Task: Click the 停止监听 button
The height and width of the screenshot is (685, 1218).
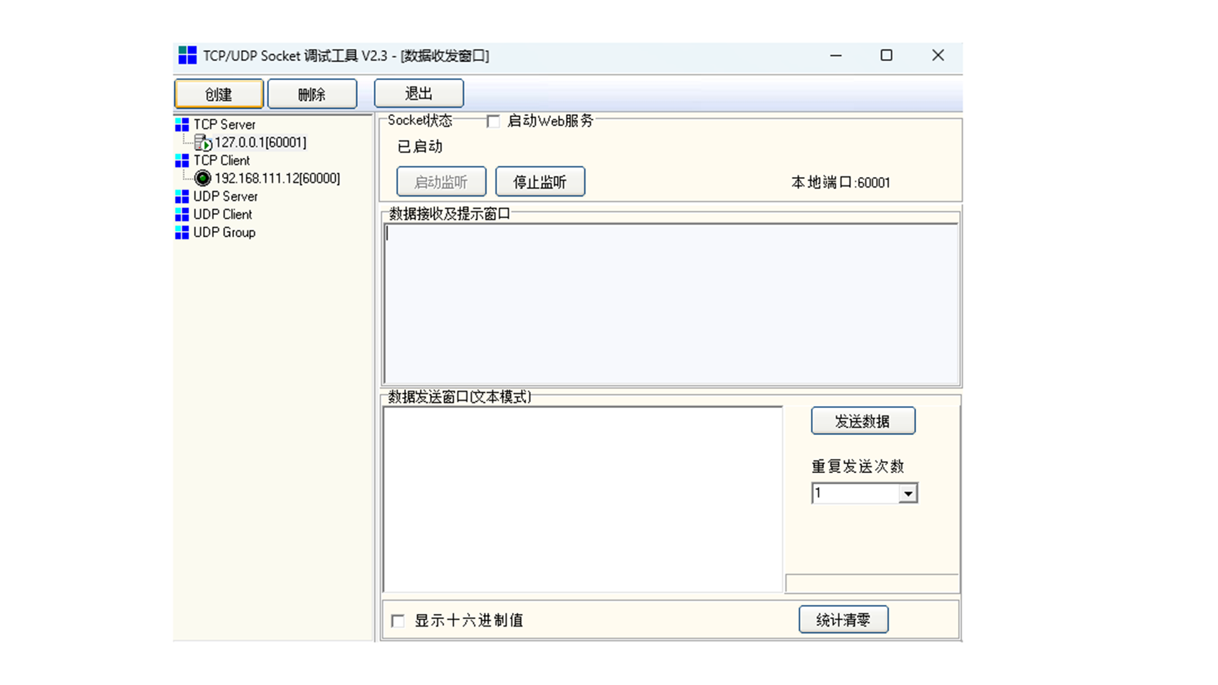Action: coord(540,182)
